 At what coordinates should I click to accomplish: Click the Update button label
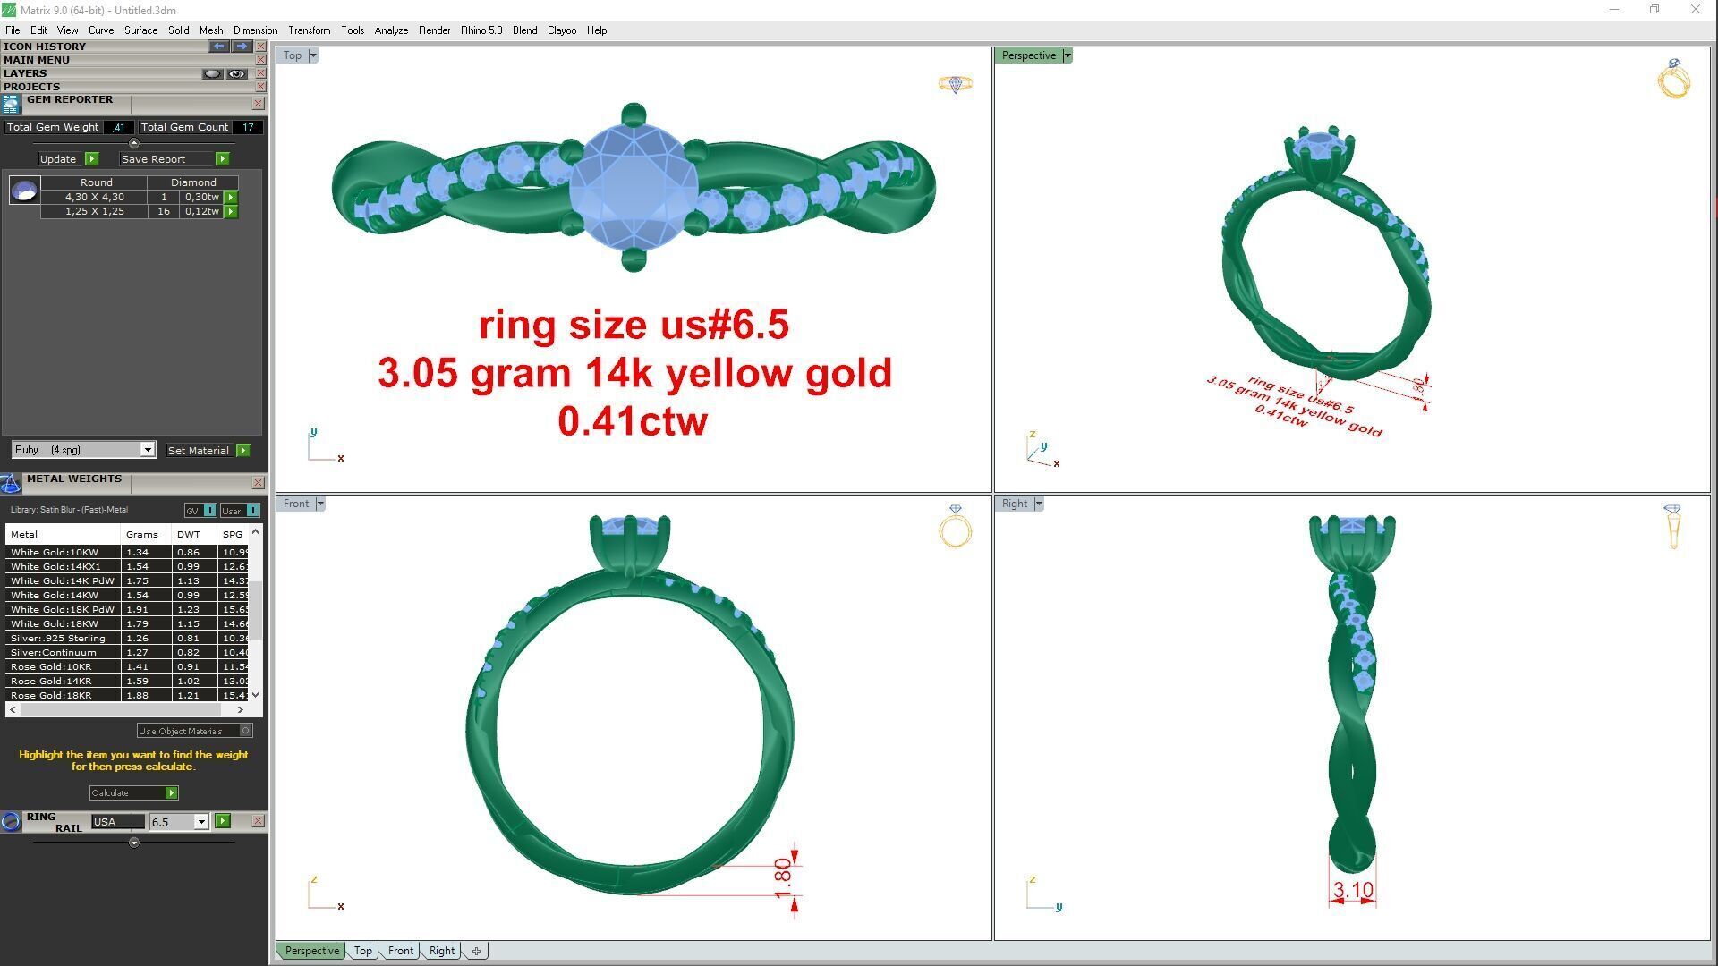[58, 158]
